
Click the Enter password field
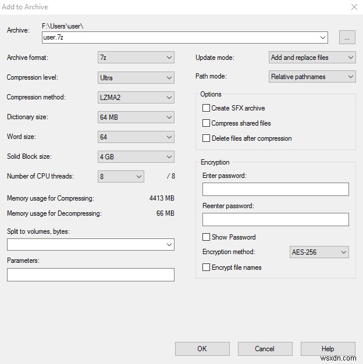pyautogui.click(x=275, y=189)
